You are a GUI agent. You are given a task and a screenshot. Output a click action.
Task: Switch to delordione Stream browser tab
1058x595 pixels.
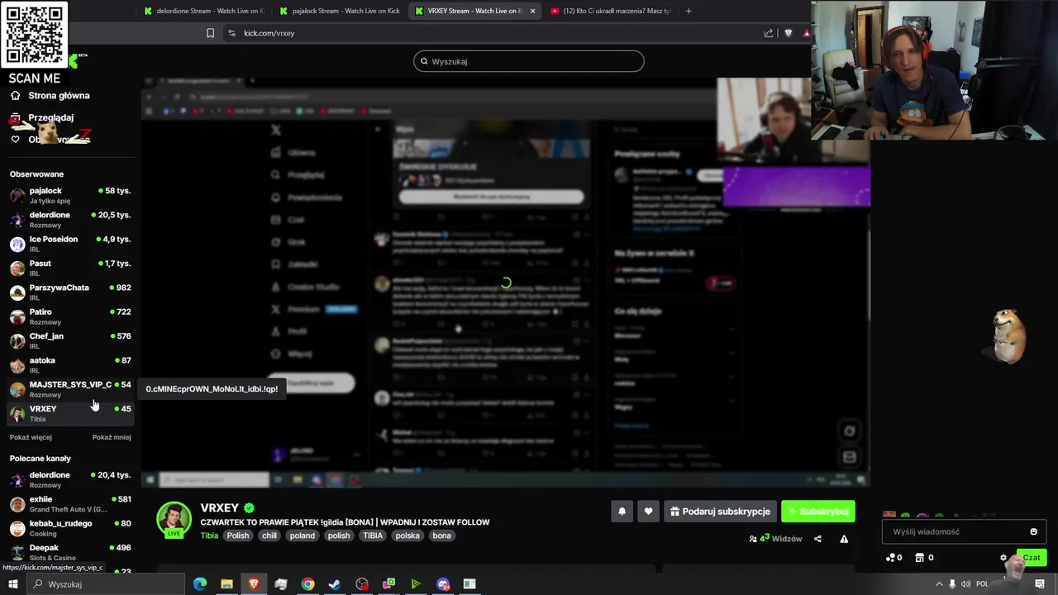click(x=203, y=11)
